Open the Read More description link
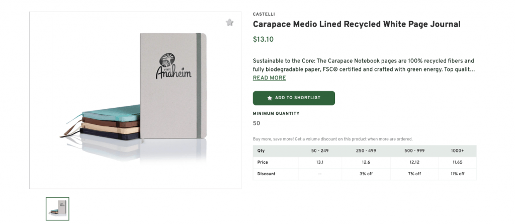The width and height of the screenshot is (515, 224). coord(269,78)
